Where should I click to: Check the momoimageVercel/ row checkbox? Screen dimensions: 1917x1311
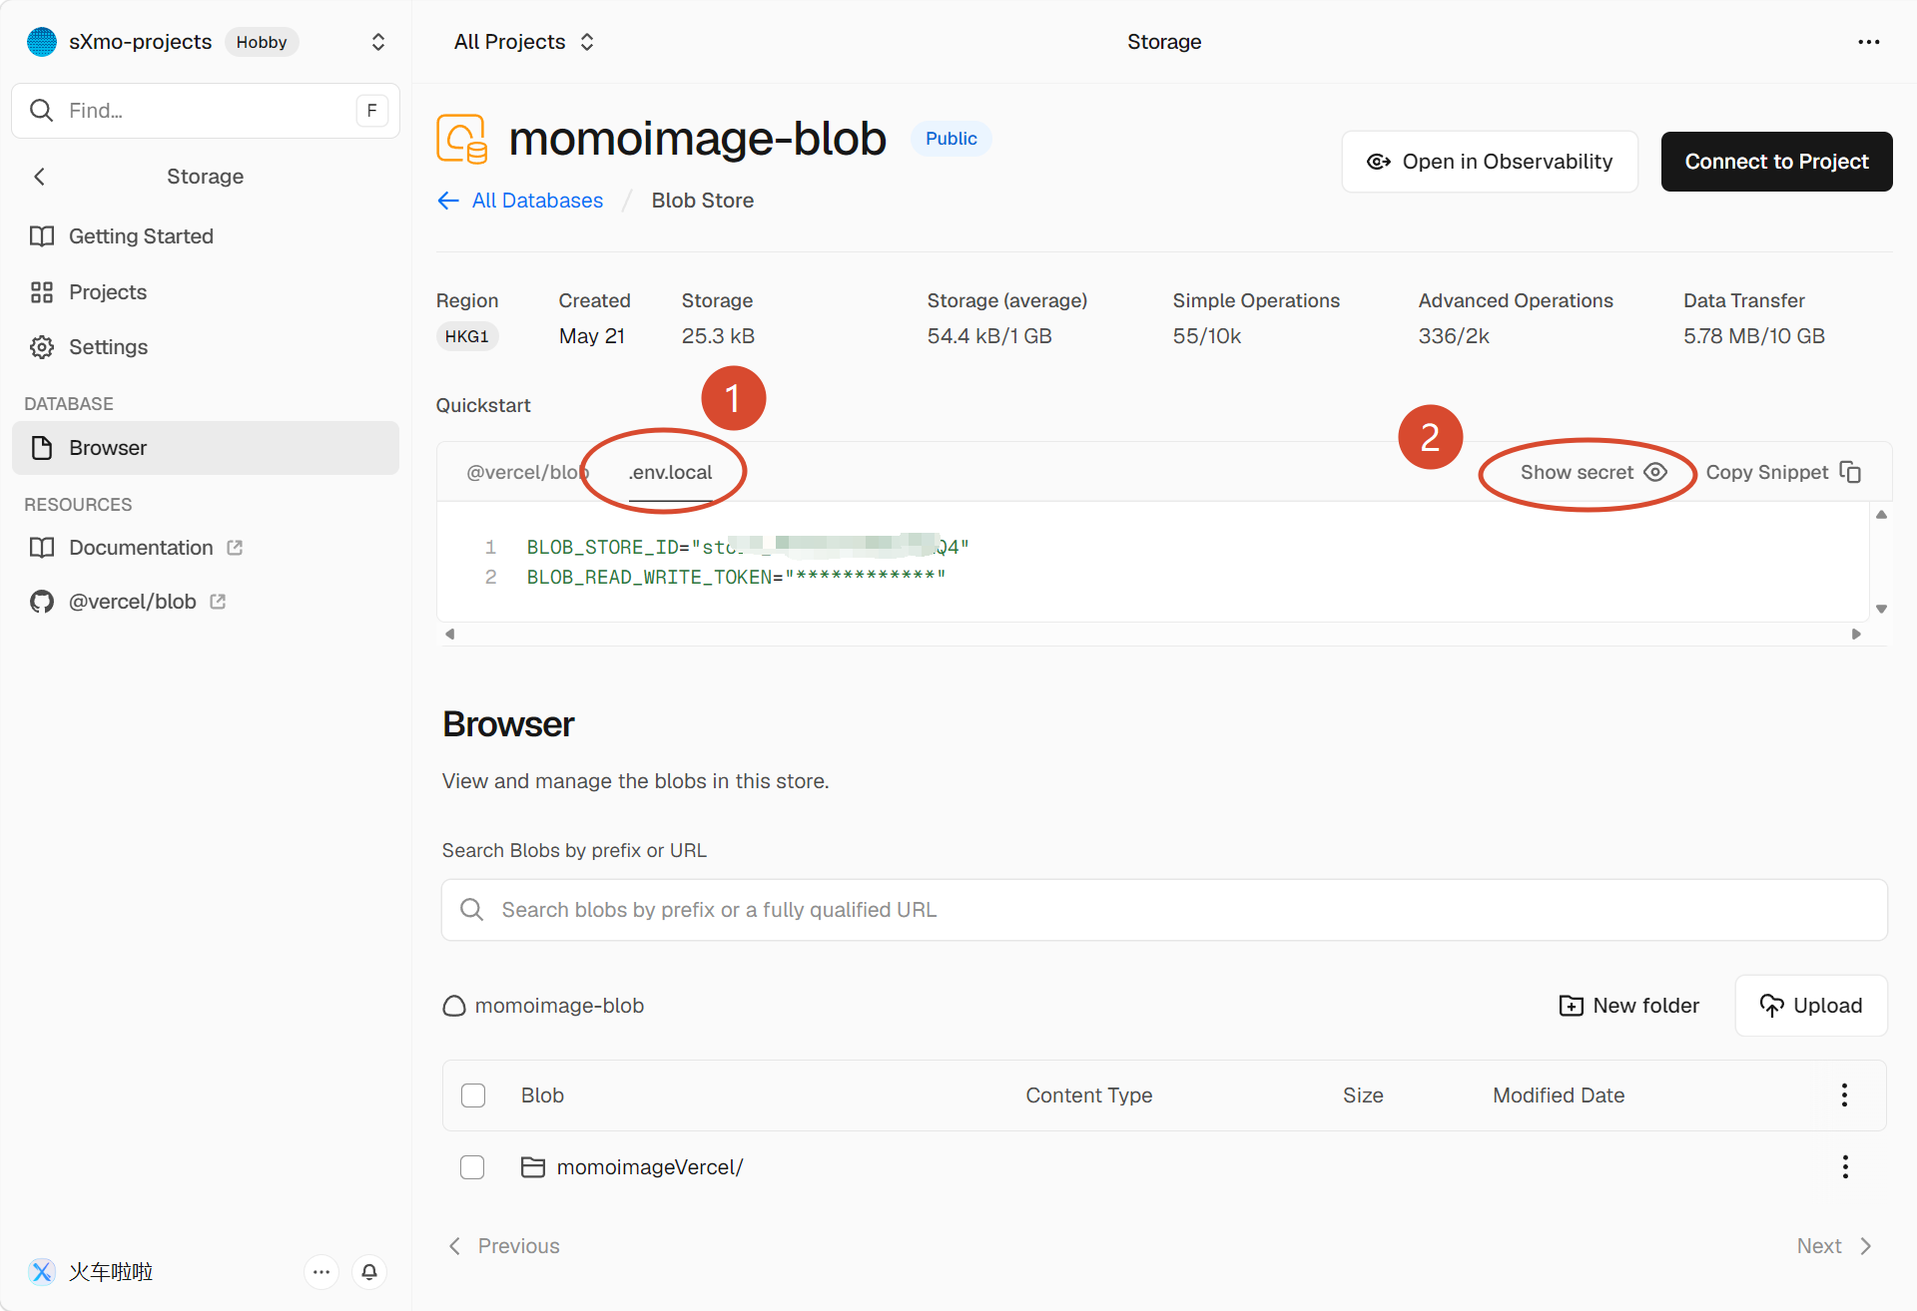point(472,1167)
